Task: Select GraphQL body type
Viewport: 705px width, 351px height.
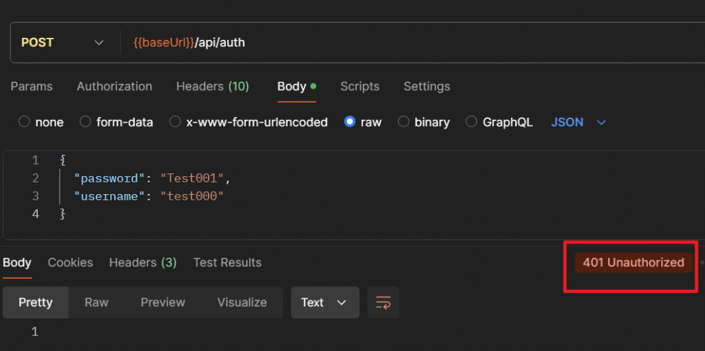Action: pyautogui.click(x=472, y=122)
